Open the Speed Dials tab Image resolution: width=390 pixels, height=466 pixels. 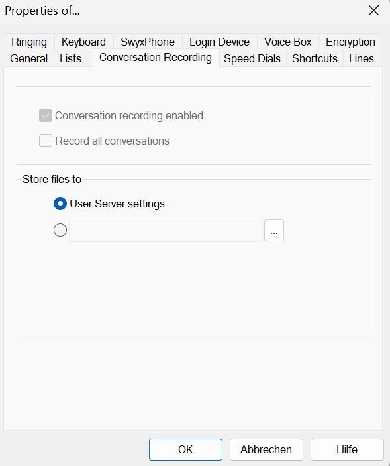(x=252, y=58)
